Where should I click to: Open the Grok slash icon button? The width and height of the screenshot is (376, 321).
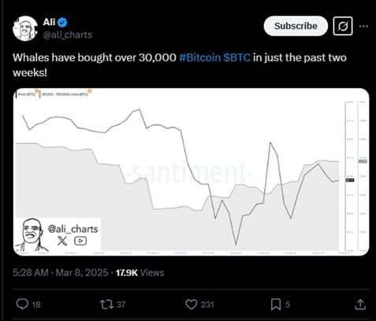[343, 26]
